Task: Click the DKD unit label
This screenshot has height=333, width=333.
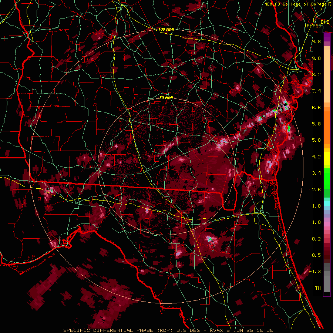Action: tap(325, 22)
